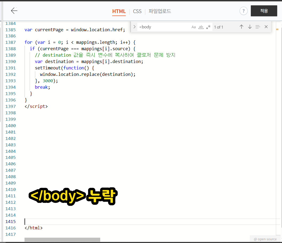Switch to the CSS tab
This screenshot has width=282, height=243.
pos(137,11)
